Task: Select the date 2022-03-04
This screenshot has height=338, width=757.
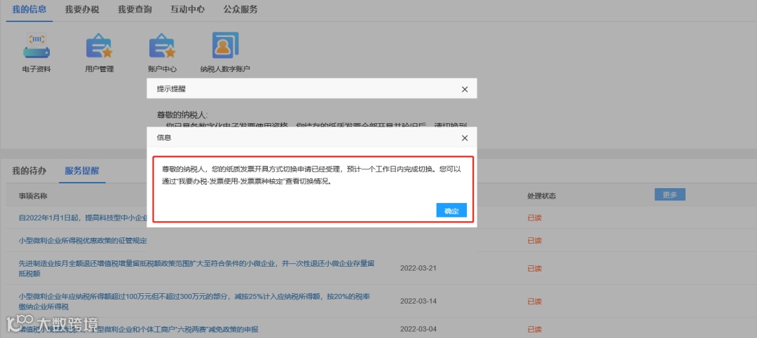Action: pos(418,330)
